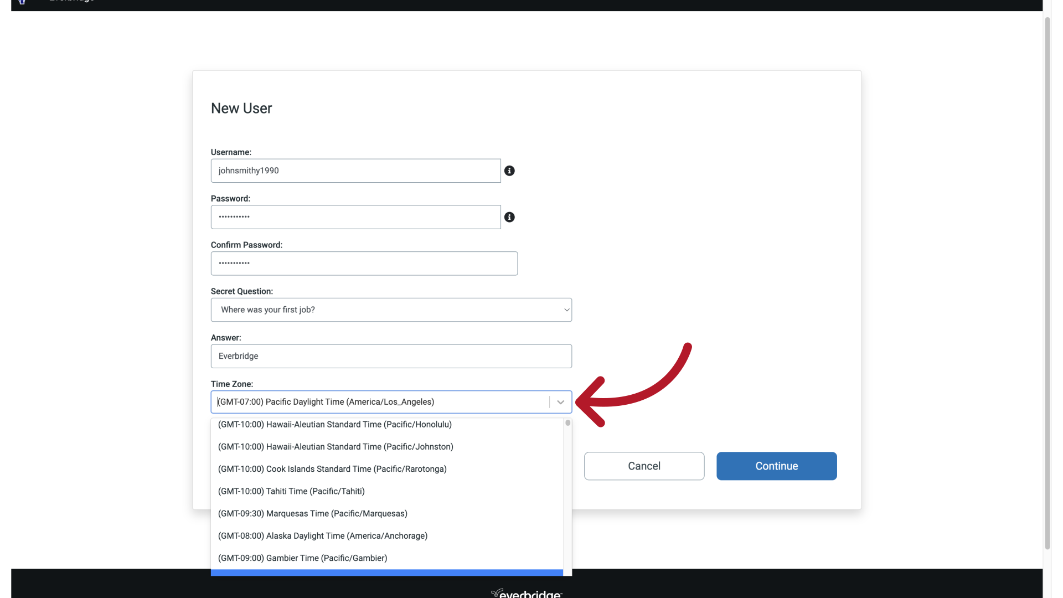Click the info icon beside the Password field
Viewport: 1063px width, 598px height.
pos(509,217)
